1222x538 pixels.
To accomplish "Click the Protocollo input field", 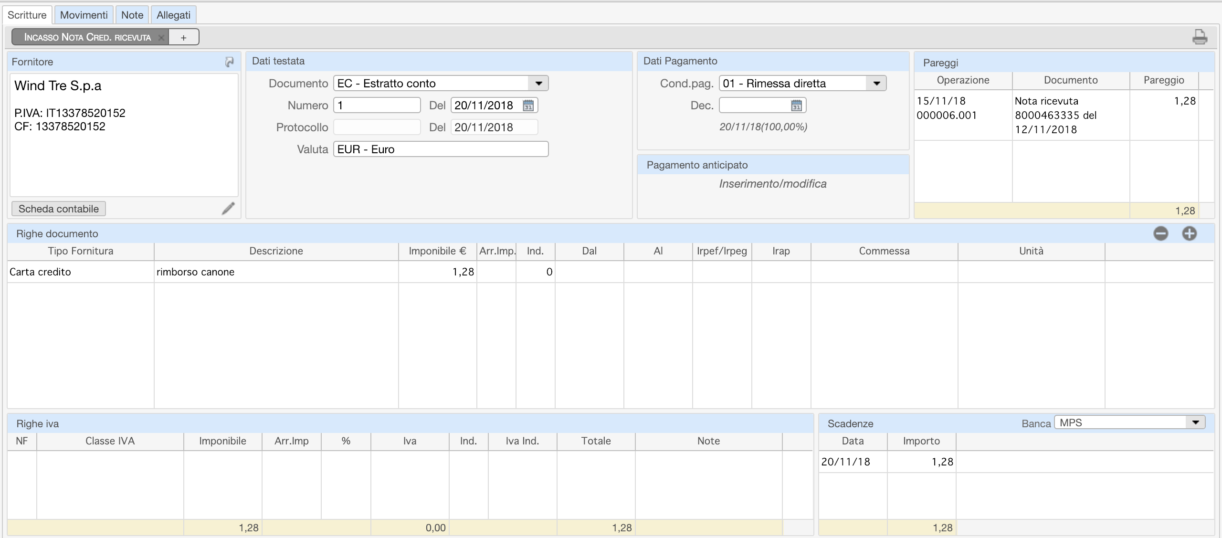I will point(377,127).
